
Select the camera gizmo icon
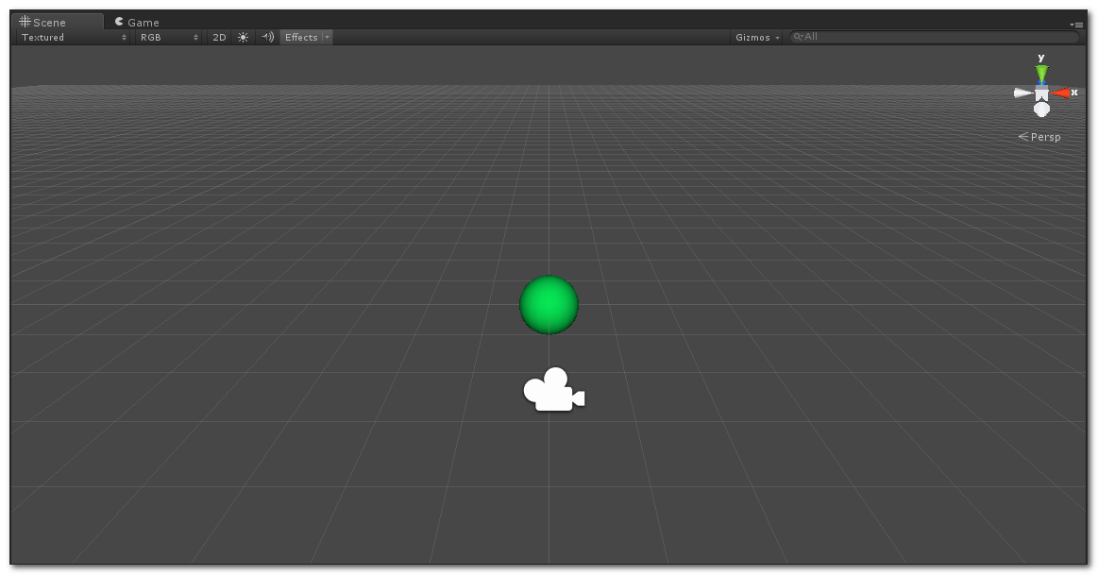coord(554,389)
